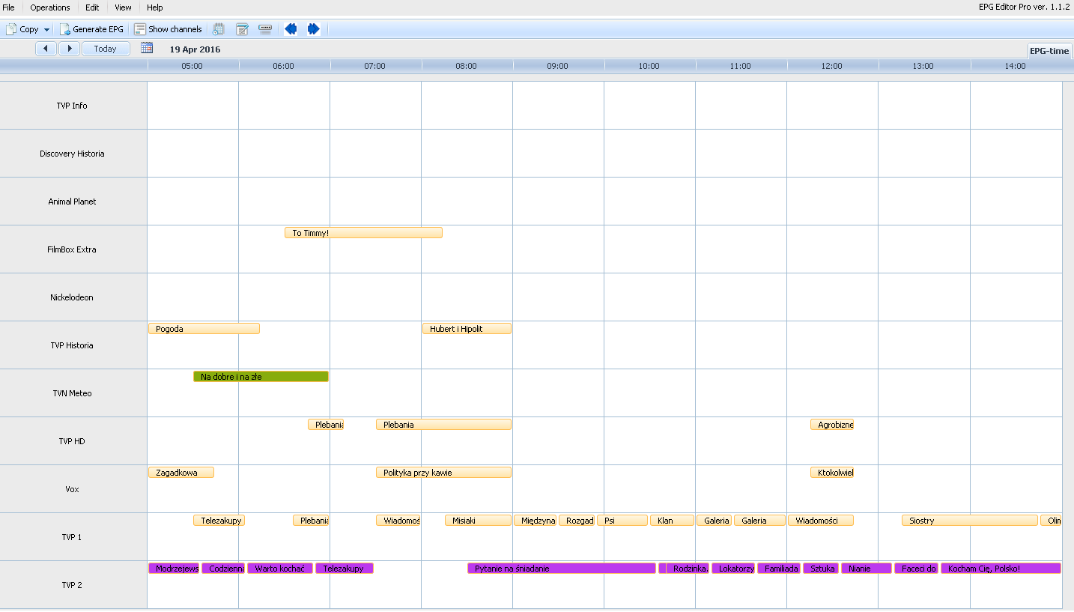Viewport: 1074px width, 612px height.
Task: Click Generate EPG in the toolbar
Action: pyautogui.click(x=91, y=29)
